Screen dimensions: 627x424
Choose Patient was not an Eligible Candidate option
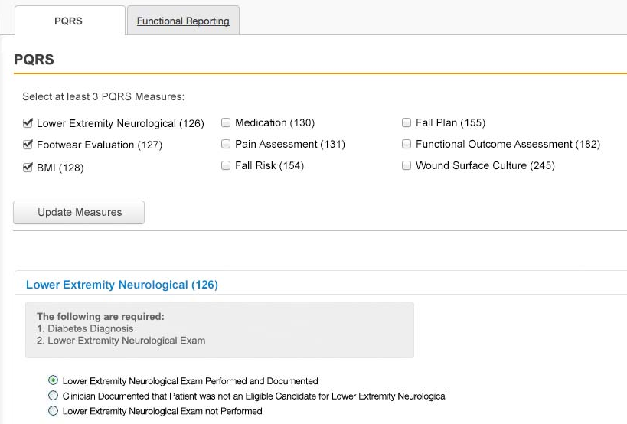(x=53, y=396)
